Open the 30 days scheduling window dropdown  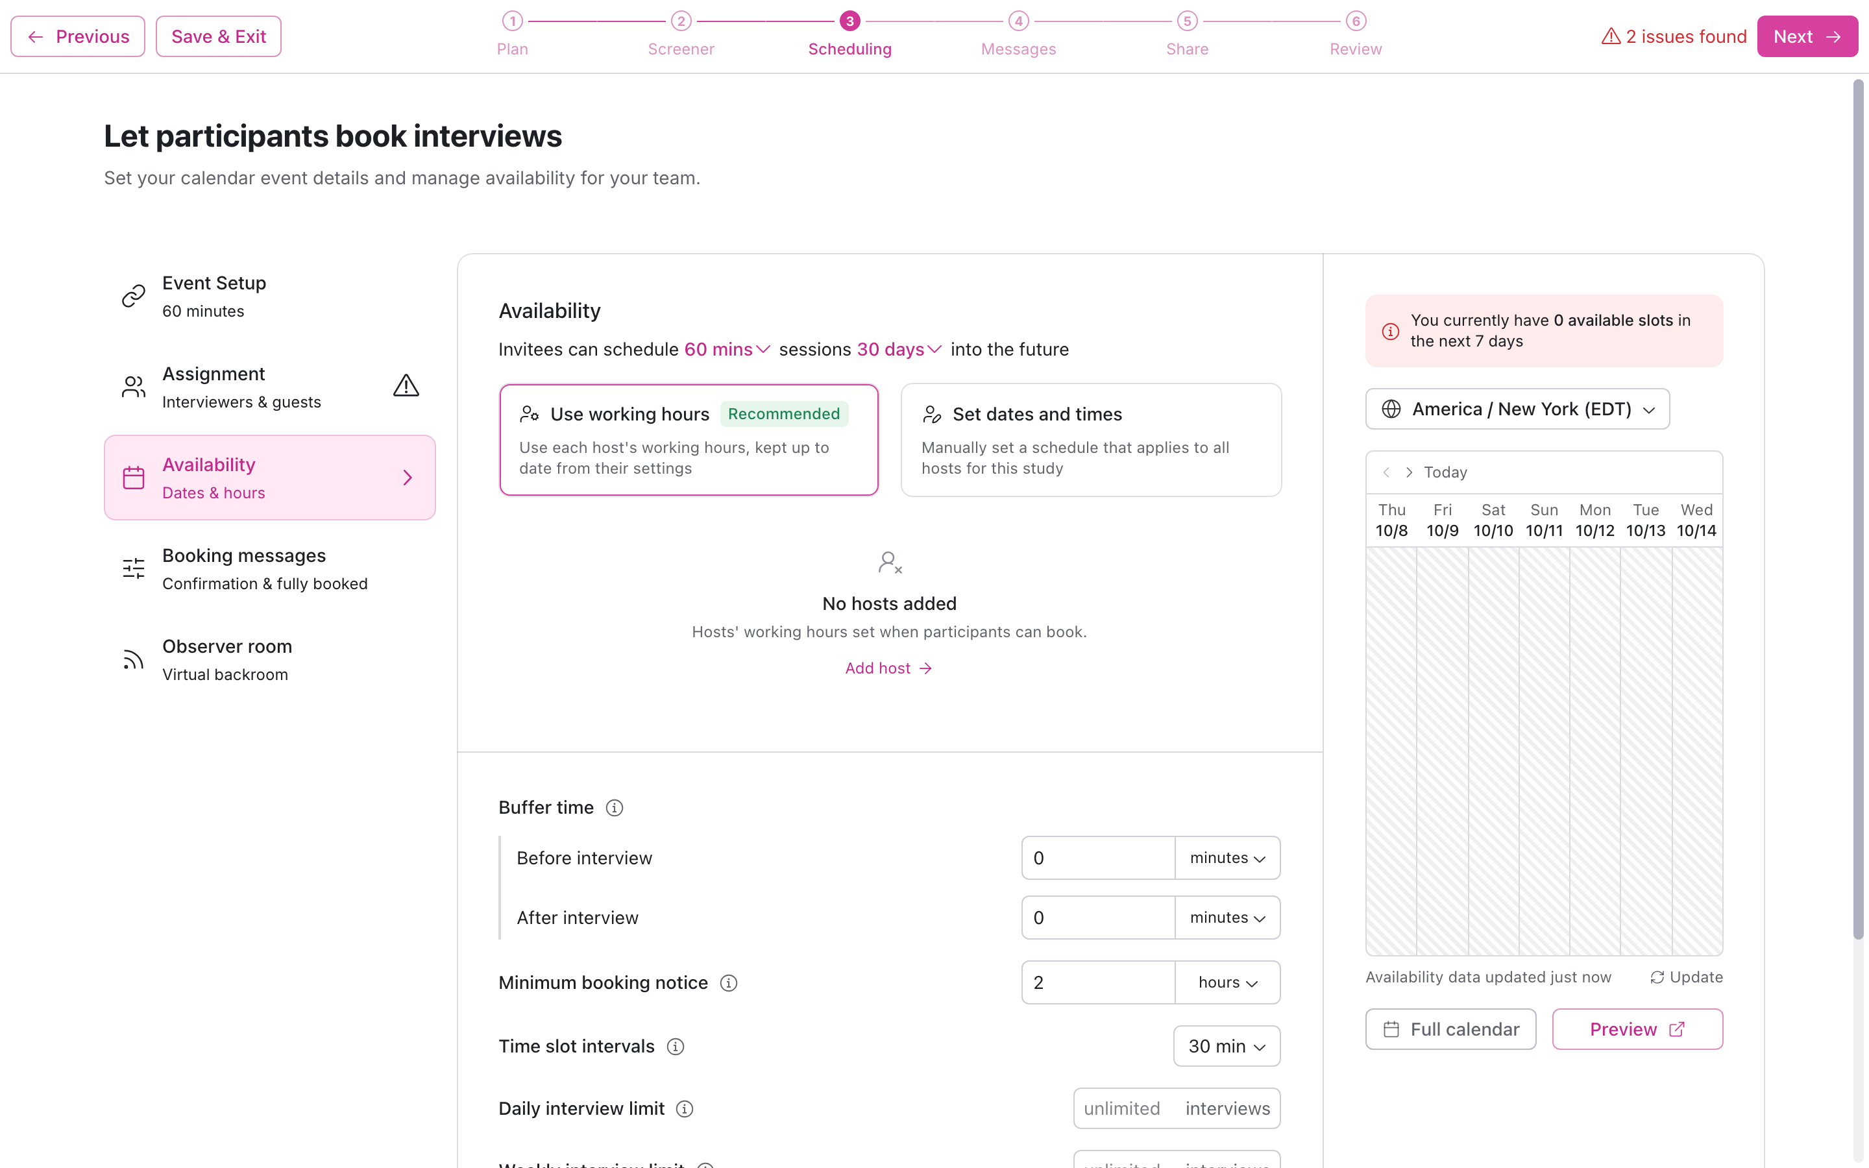click(x=899, y=349)
